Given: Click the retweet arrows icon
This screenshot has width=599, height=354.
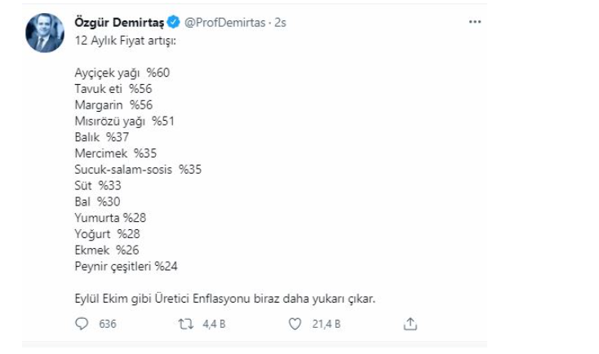Looking at the screenshot, I should tap(185, 324).
